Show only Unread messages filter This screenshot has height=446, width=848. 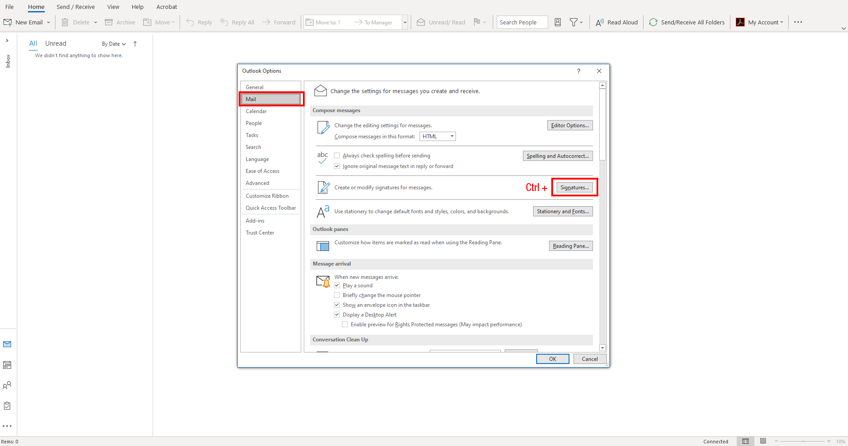pyautogui.click(x=55, y=43)
